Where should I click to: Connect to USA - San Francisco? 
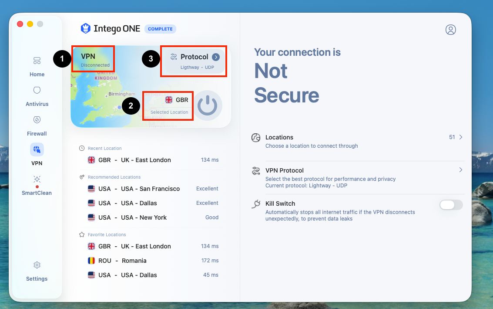click(x=153, y=189)
